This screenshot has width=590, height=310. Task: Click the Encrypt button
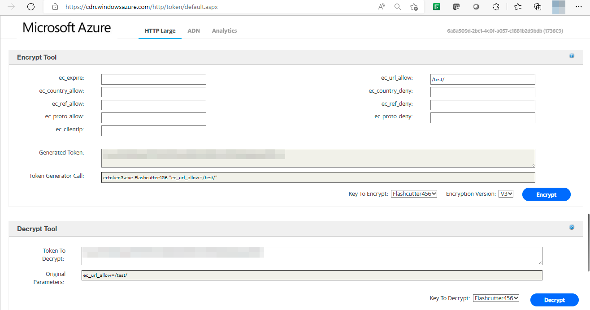click(547, 194)
